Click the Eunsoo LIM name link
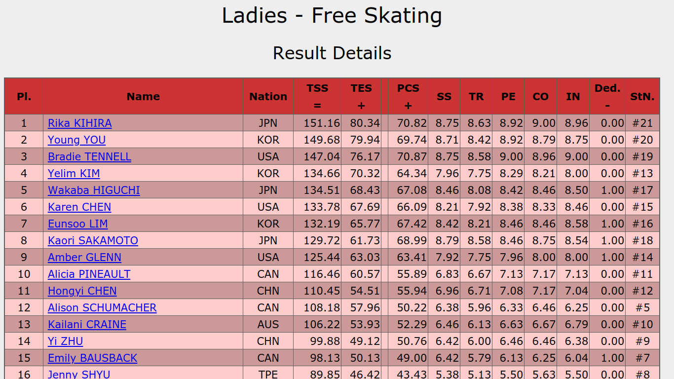This screenshot has width=674, height=379. point(77,224)
